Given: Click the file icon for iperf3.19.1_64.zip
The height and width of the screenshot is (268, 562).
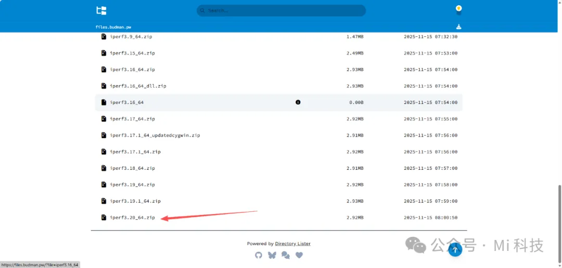Looking at the screenshot, I should (104, 201).
